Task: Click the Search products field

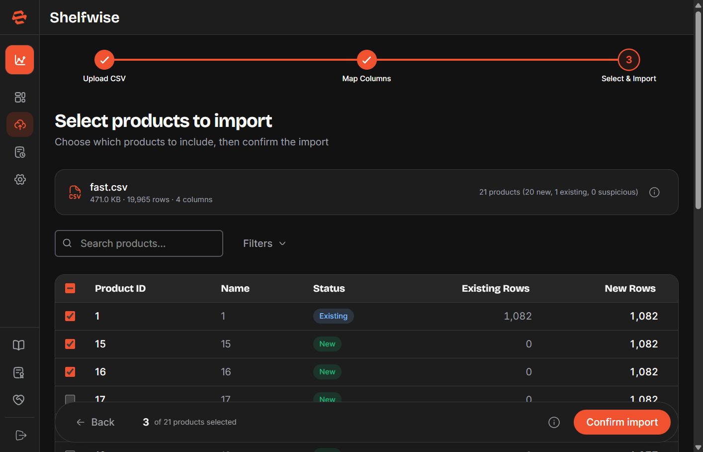Action: tap(139, 243)
